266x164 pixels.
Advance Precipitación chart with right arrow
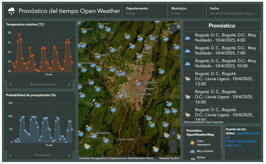pyautogui.click(x=69, y=155)
